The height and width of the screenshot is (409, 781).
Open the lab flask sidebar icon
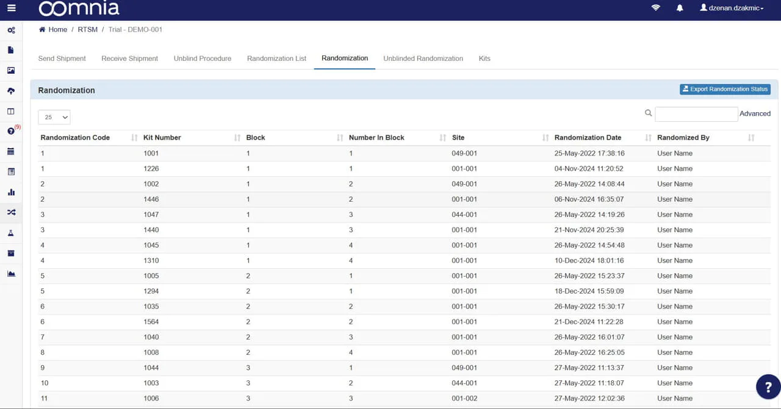point(11,233)
